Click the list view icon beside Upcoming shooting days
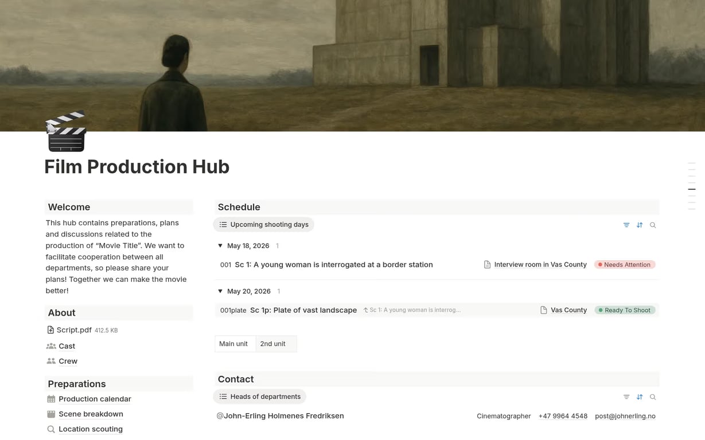 223,224
